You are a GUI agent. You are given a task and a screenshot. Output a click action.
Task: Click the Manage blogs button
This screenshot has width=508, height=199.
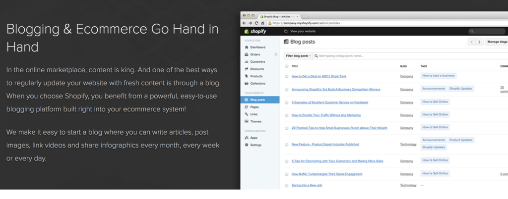[497, 42]
